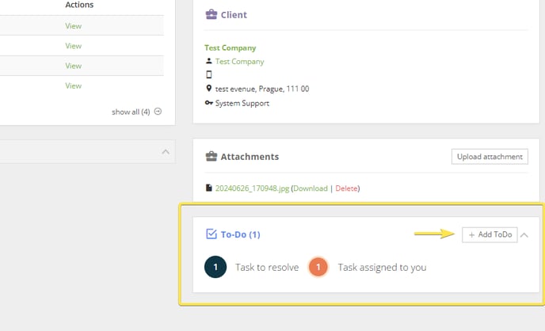Click the Add ToDo button

tap(490, 235)
